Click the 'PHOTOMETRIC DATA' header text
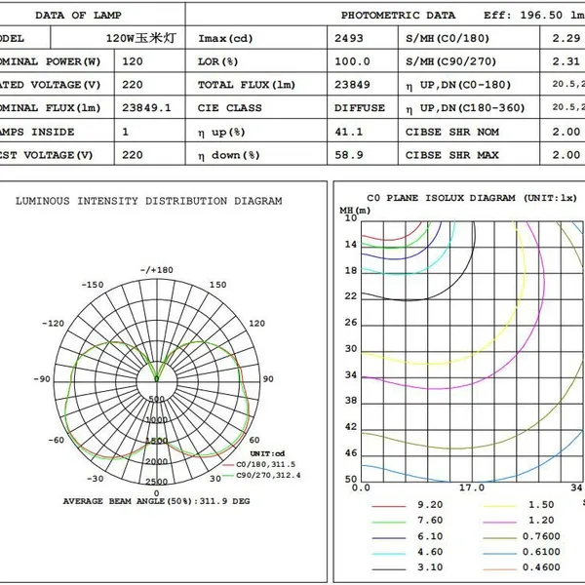Viewport: 585px width, 585px height. tap(398, 16)
